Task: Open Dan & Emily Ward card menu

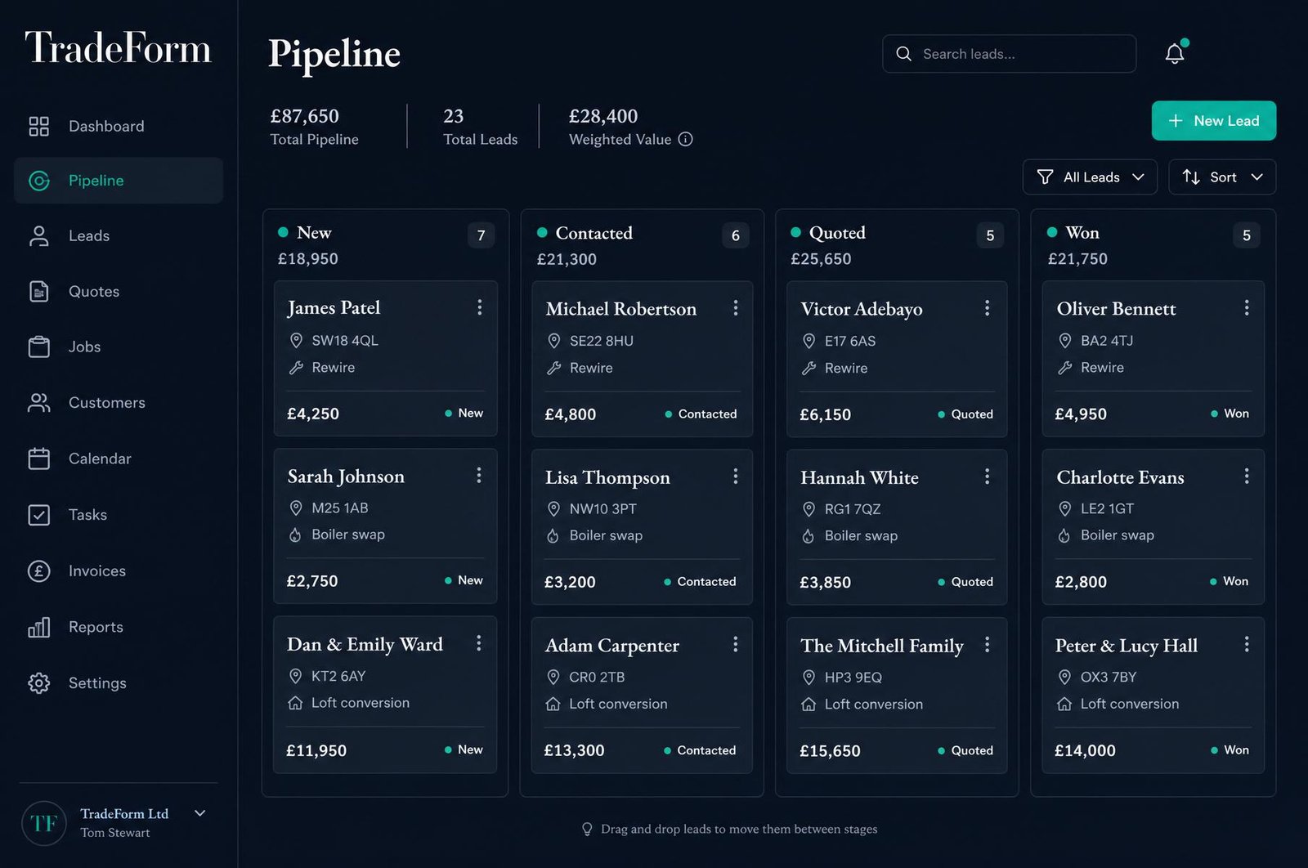Action: (x=479, y=643)
